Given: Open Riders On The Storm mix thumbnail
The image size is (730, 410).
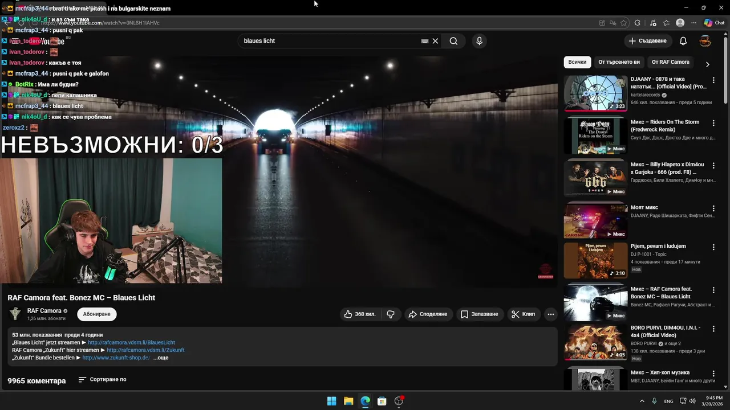Looking at the screenshot, I should 595,136.
